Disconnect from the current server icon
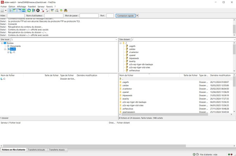Screen dimensions: 236x156 (x=43, y=10)
